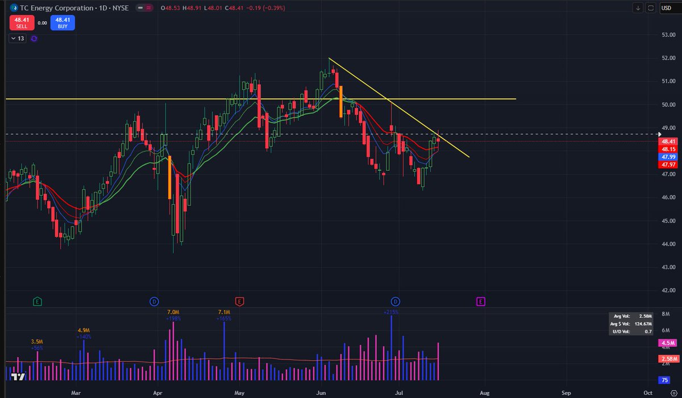
Task: Click the Aug date axis label
Action: [484, 392]
